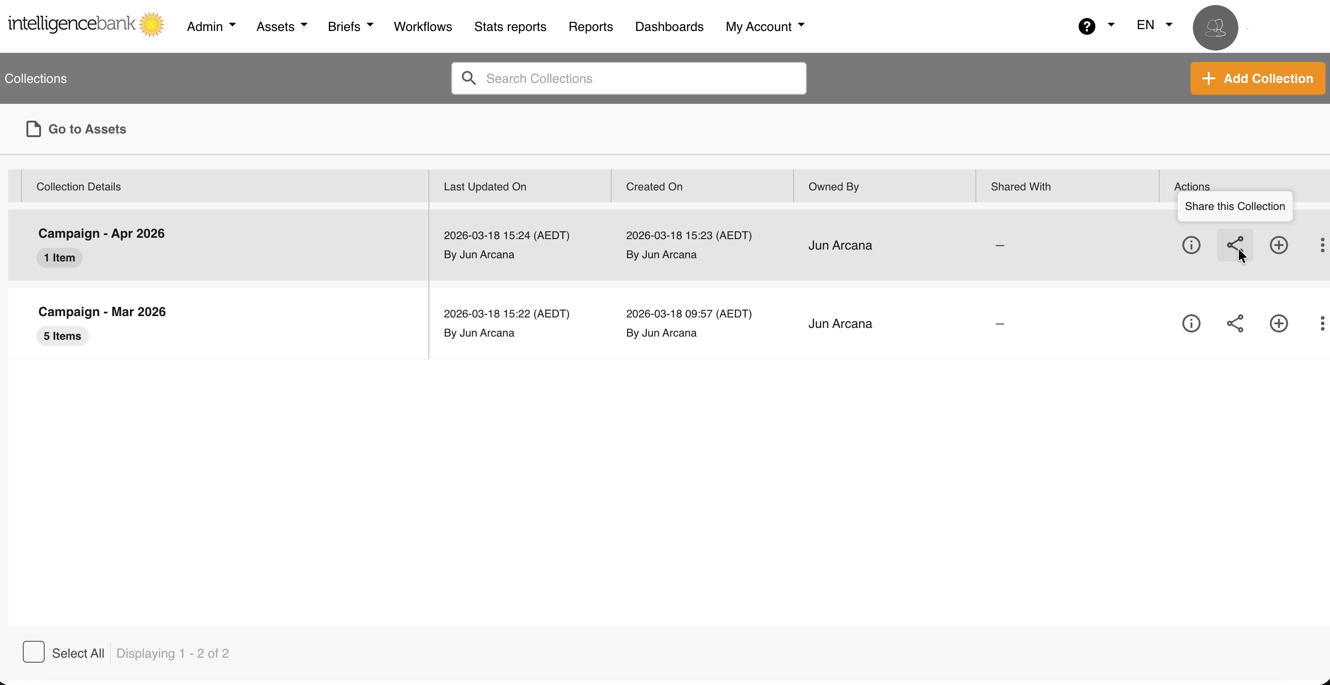Open more options for Campaign - Apr 2026
Viewport: 1330px width, 685px height.
[x=1322, y=245]
